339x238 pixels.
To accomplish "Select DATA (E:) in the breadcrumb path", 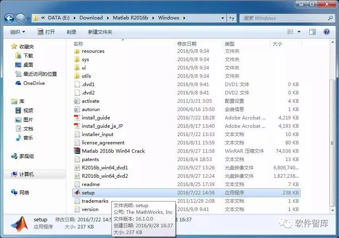I will click(58, 18).
